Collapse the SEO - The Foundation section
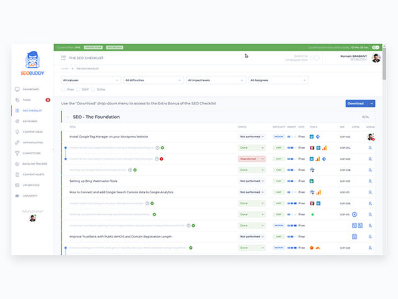Screen dimensions: 398x299 tap(67, 117)
